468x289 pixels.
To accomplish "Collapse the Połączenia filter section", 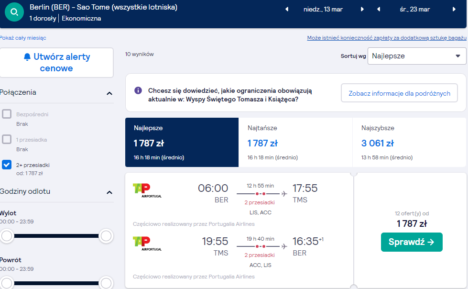I will click(x=109, y=94).
